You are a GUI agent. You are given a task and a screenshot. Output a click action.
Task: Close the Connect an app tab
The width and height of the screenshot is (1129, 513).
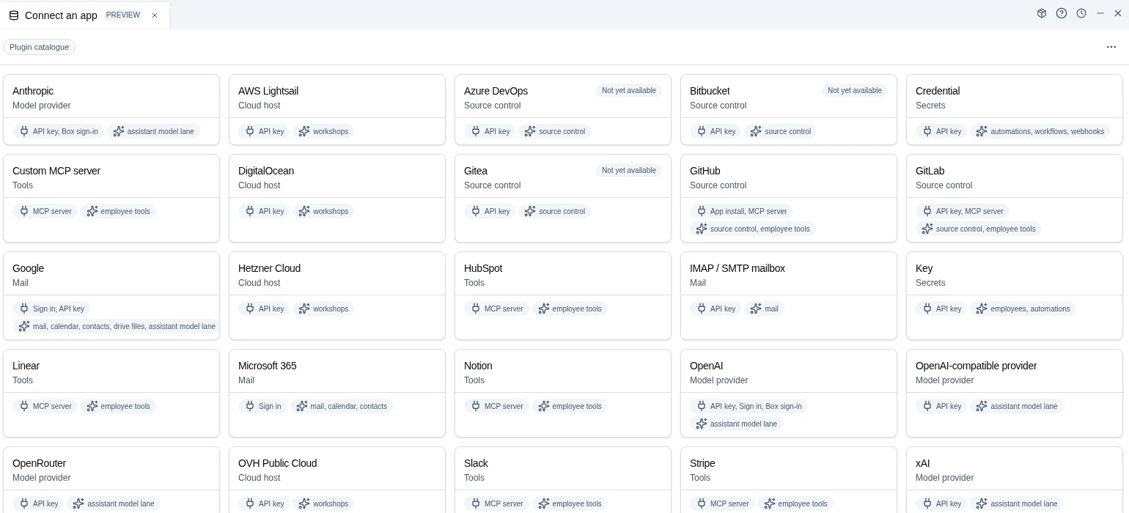click(155, 15)
